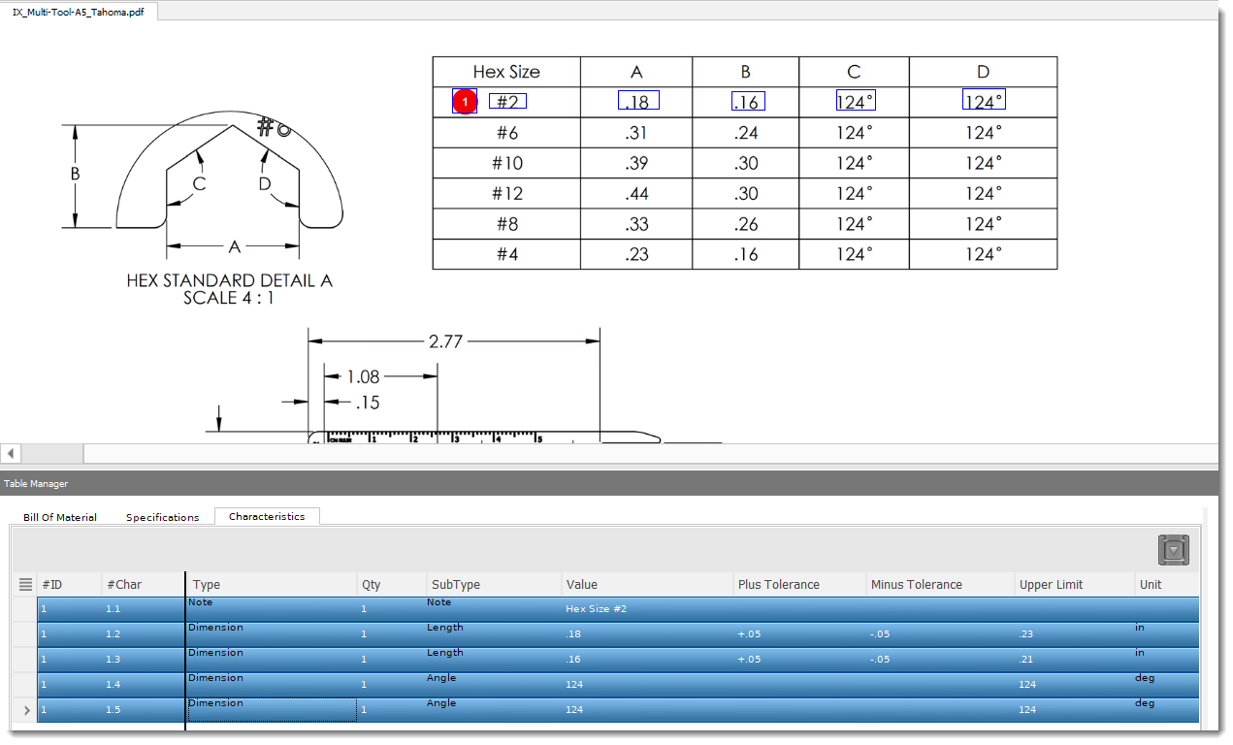The width and height of the screenshot is (1233, 745).
Task: Click the left scroll arrow below the drawing view
Action: (x=10, y=453)
